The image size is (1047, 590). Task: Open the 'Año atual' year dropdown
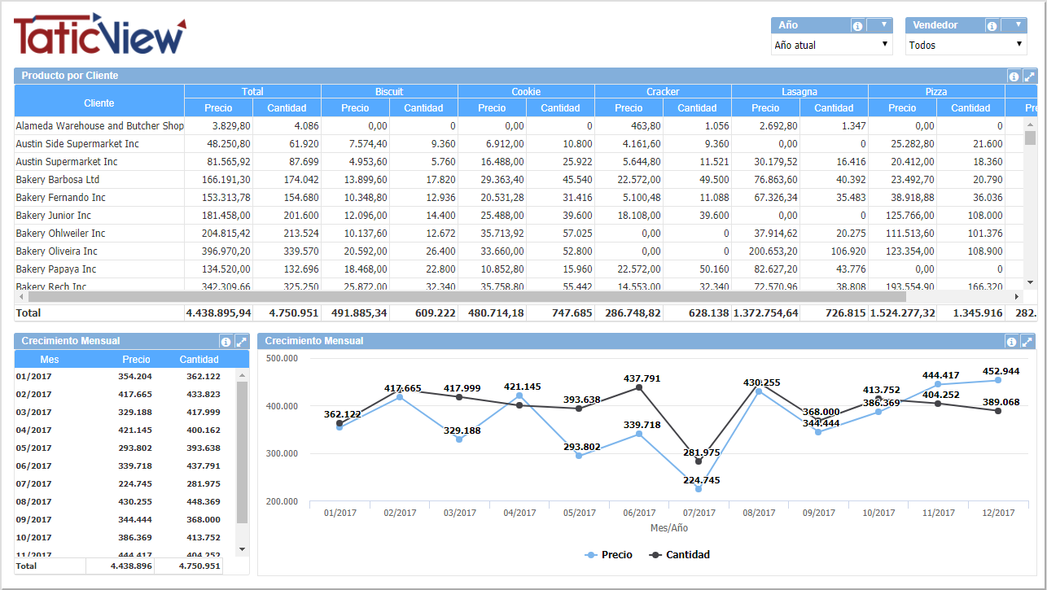click(831, 46)
